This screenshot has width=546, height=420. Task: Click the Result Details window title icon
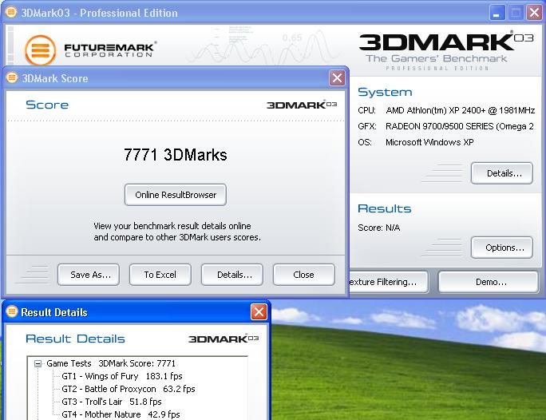[12, 311]
